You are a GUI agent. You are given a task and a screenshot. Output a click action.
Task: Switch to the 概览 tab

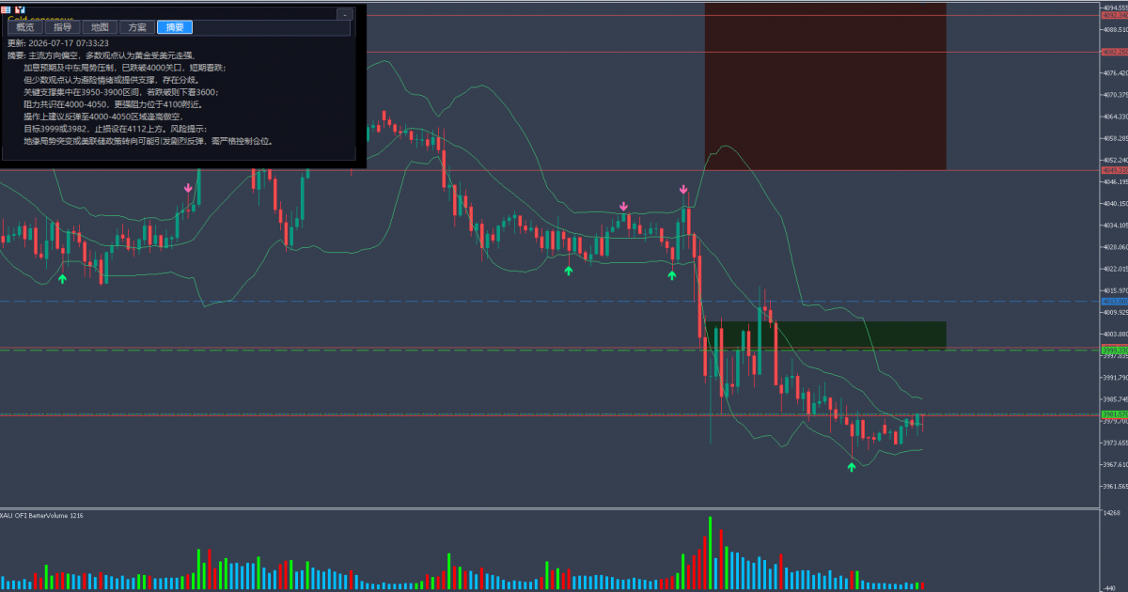click(x=24, y=27)
